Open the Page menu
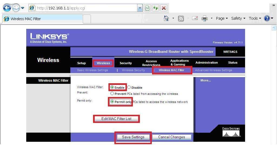The height and width of the screenshot is (145, 277). pyautogui.click(x=222, y=18)
